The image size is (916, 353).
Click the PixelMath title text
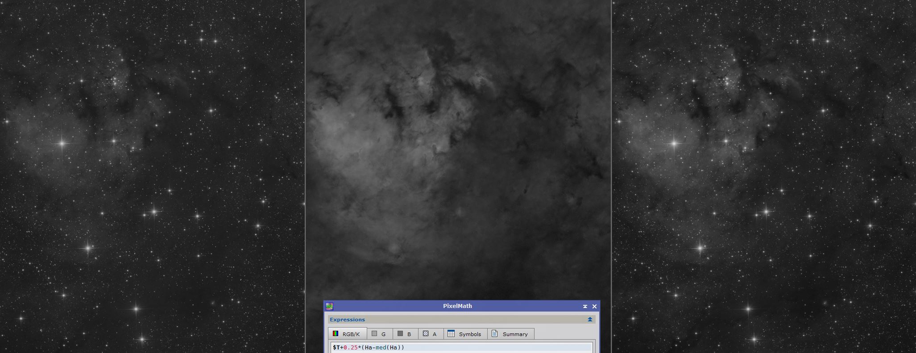tap(457, 306)
